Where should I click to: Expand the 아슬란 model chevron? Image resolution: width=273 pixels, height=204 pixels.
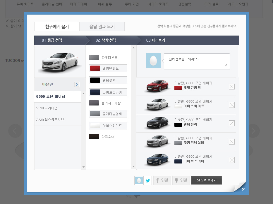[77, 85]
